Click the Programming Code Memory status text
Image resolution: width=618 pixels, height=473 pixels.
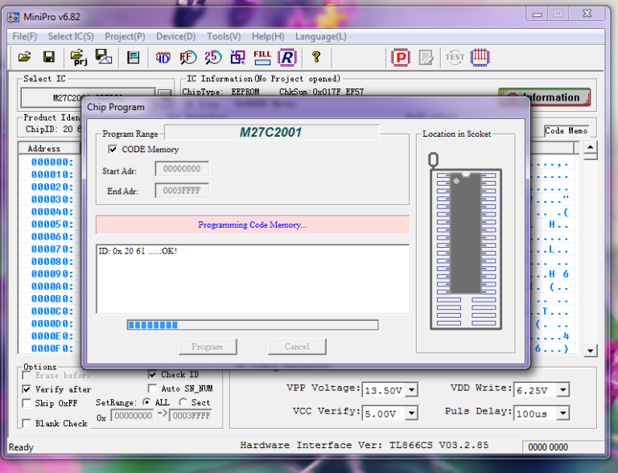[x=252, y=224]
